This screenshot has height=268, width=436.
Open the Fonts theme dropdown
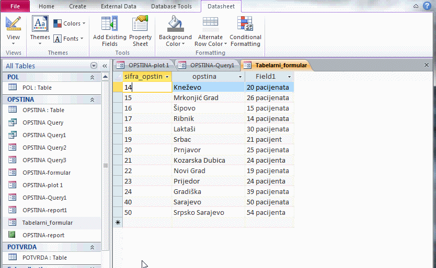[x=68, y=39]
